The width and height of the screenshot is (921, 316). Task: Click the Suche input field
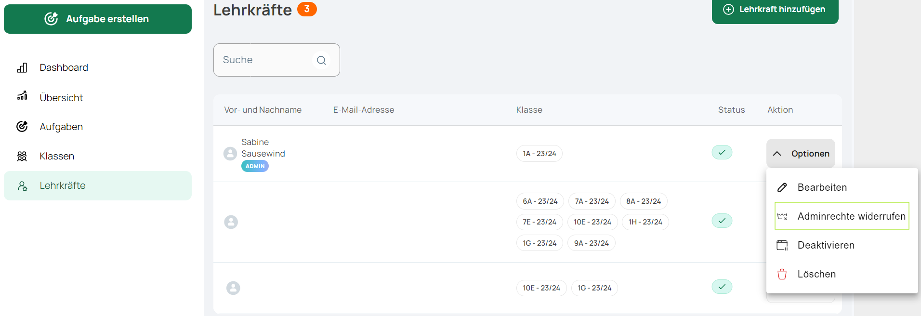pos(276,60)
